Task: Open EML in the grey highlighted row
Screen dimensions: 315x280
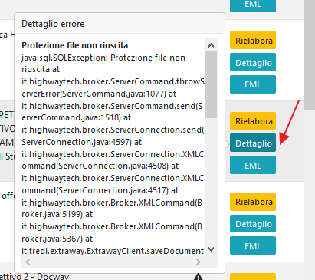Action: 253,165
